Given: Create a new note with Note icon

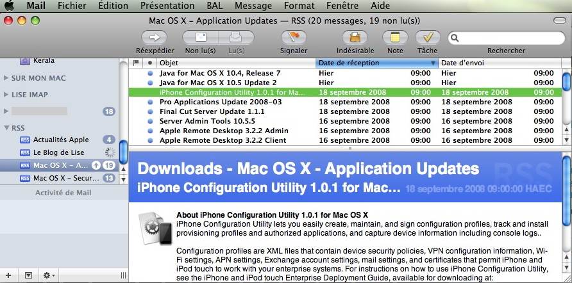Looking at the screenshot, I should (x=395, y=37).
